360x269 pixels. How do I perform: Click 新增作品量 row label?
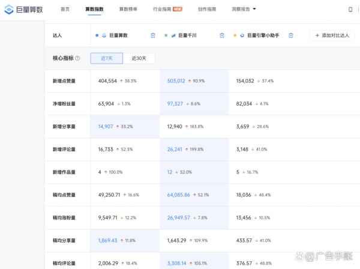[x=64, y=172]
